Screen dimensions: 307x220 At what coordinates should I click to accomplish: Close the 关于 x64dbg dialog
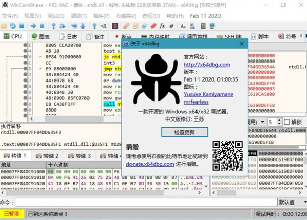pyautogui.click(x=242, y=44)
